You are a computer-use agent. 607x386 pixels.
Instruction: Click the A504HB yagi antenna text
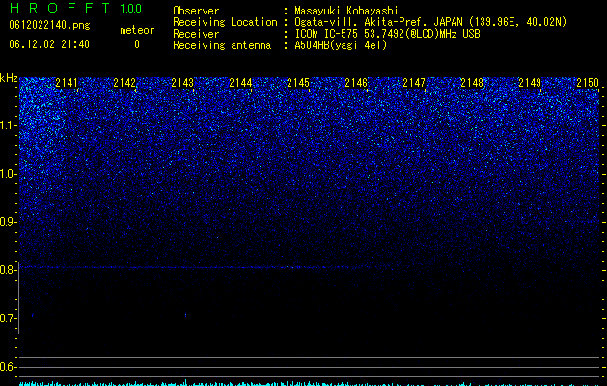[x=341, y=45]
